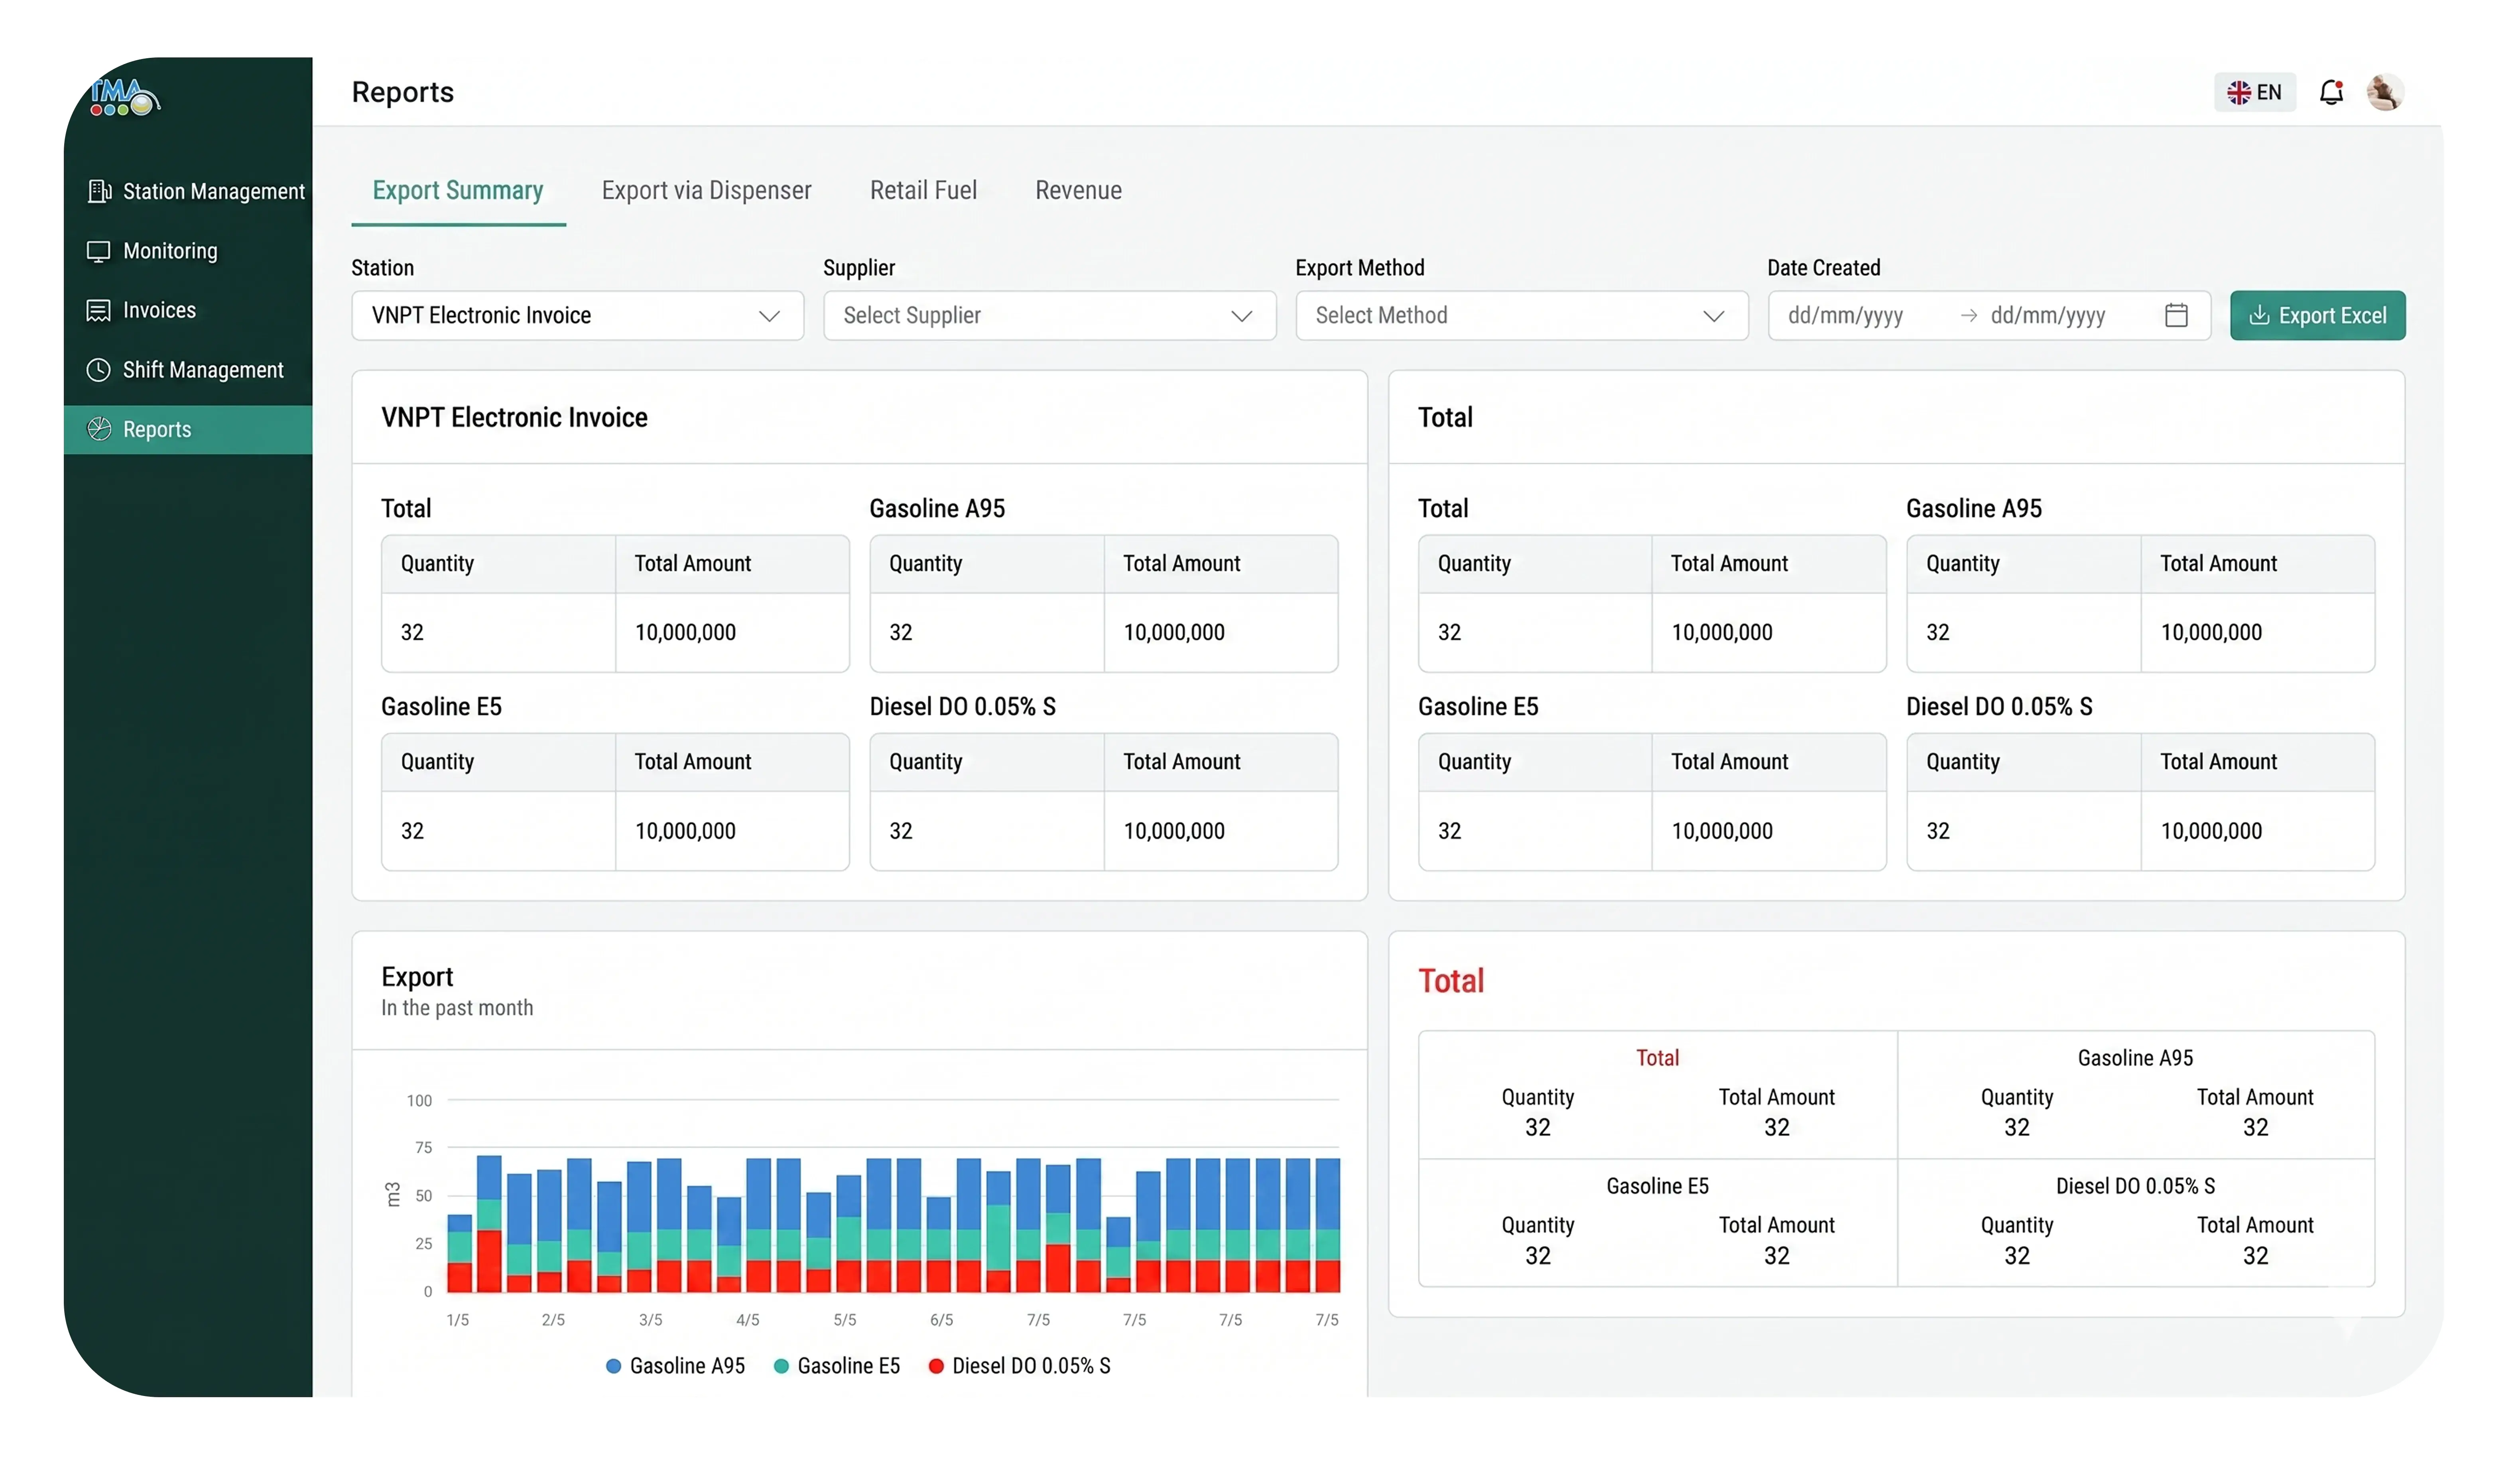Click the download icon on Export Excel
2520x1461 pixels.
click(x=2258, y=315)
